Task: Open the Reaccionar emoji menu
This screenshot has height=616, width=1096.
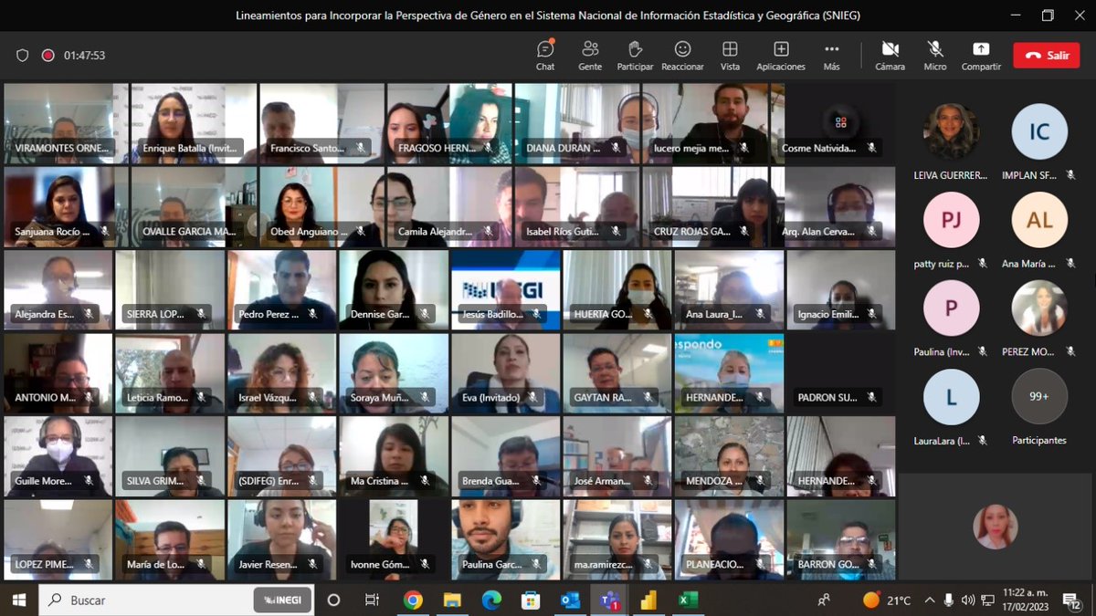Action: click(682, 55)
